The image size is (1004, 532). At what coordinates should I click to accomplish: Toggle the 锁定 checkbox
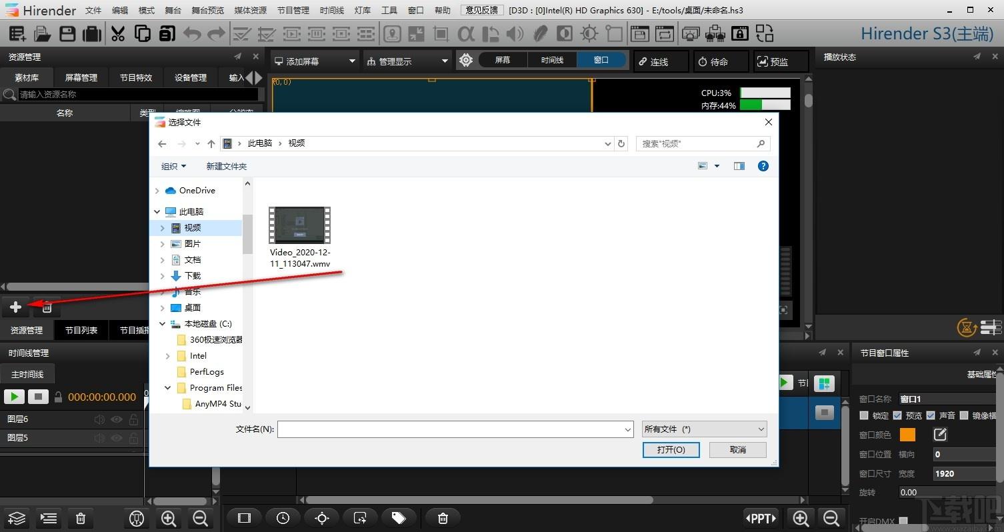[x=864, y=415]
